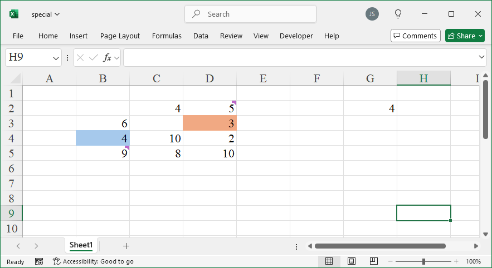
Task: Click the Select All corner triangle
Action: tap(14, 78)
